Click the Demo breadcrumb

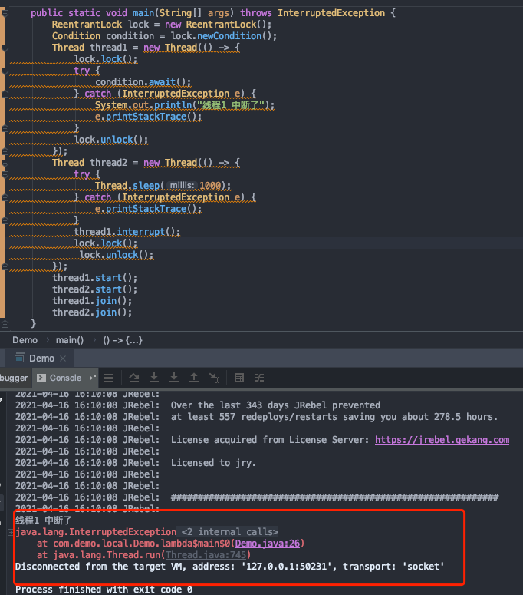click(x=25, y=340)
